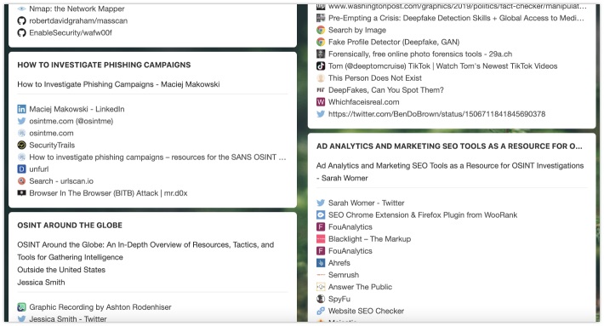Click the urlscan.io search icon
Image resolution: width=604 pixels, height=326 pixels.
coord(21,180)
